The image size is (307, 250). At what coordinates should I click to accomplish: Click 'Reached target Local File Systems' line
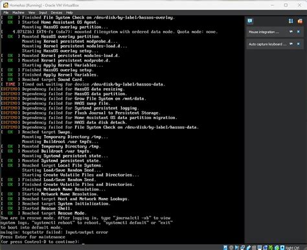click(x=52, y=165)
